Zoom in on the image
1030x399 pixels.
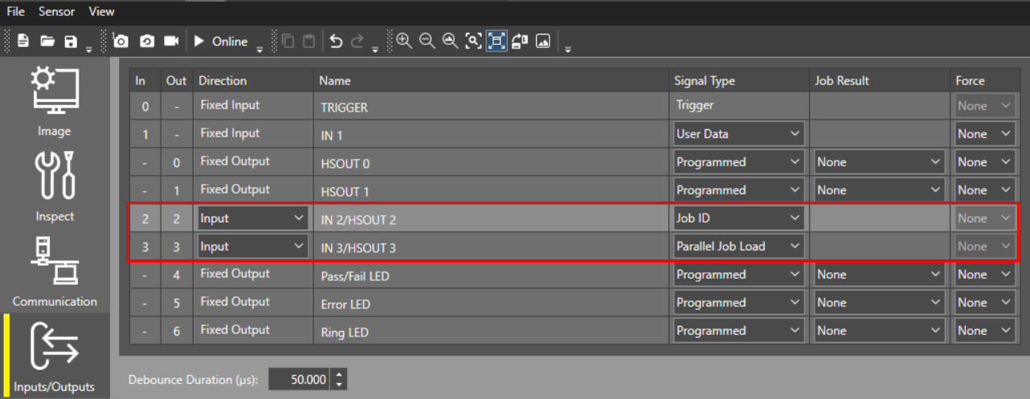404,41
